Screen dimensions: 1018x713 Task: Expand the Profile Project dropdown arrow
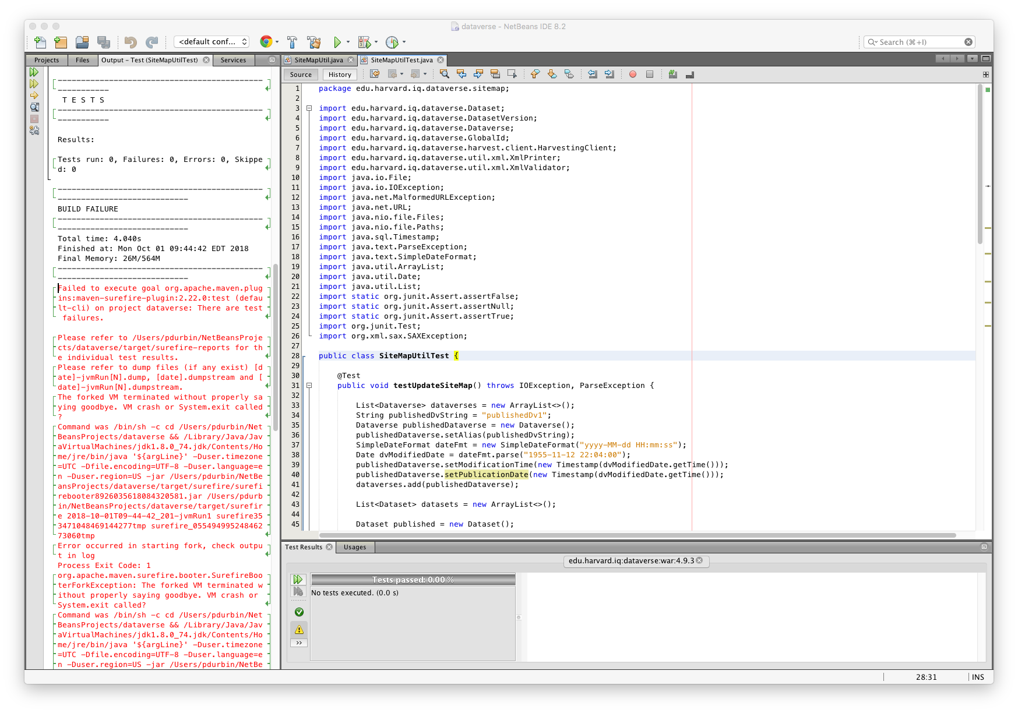[x=404, y=42]
